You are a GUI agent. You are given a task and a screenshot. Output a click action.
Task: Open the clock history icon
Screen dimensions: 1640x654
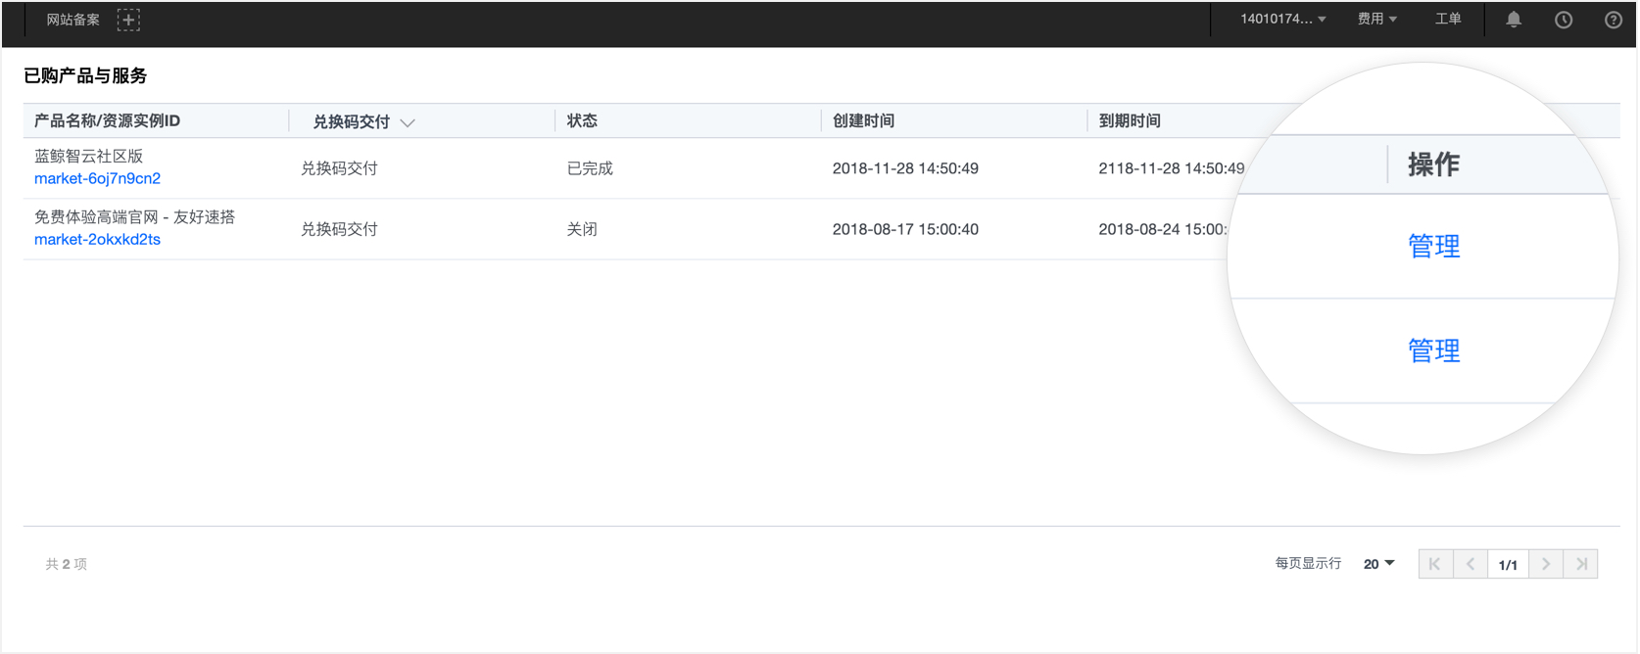(1564, 20)
